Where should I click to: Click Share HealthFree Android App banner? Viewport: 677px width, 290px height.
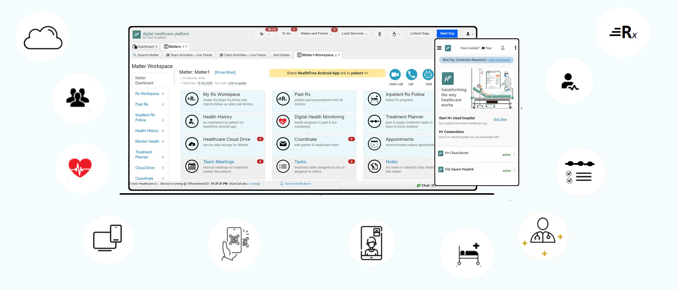click(327, 73)
